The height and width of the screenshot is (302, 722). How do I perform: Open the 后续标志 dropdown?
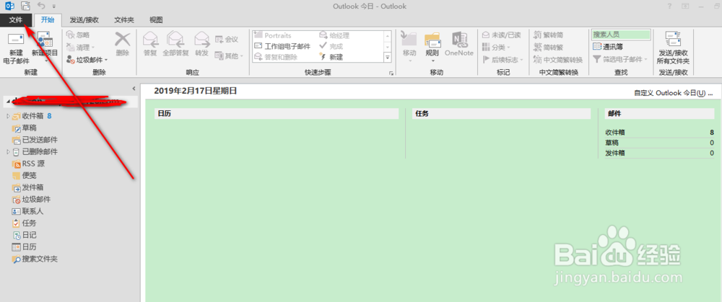503,59
